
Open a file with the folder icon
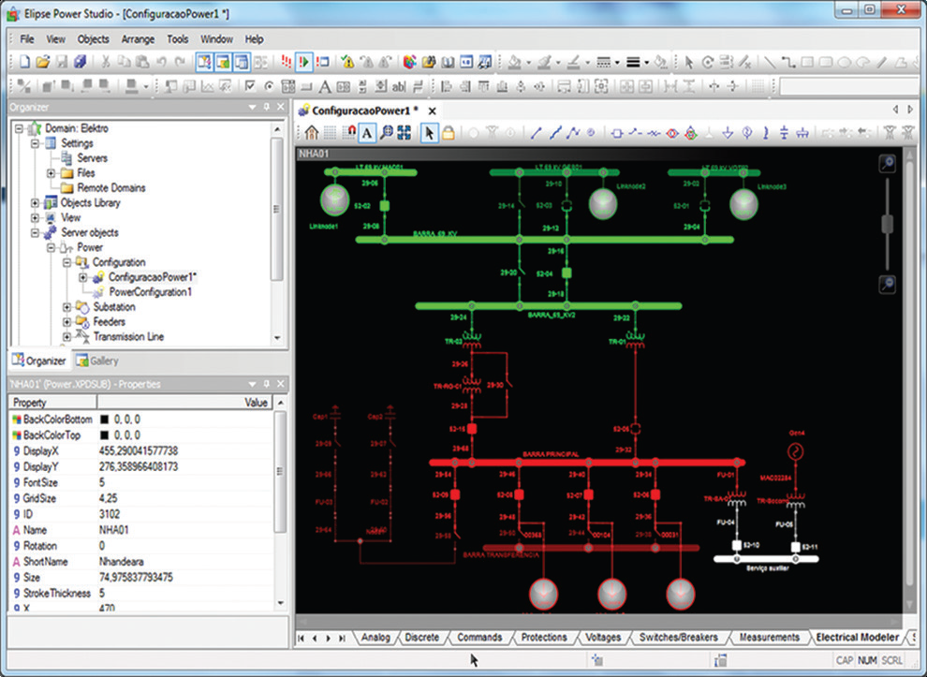pyautogui.click(x=42, y=62)
